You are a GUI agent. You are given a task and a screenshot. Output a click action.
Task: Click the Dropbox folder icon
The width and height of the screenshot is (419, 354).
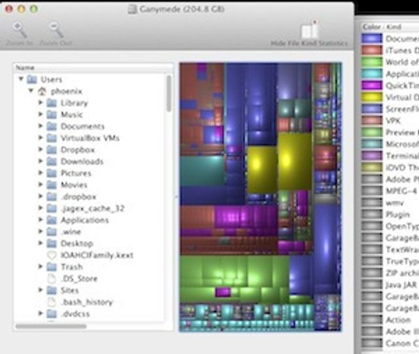pos(52,150)
